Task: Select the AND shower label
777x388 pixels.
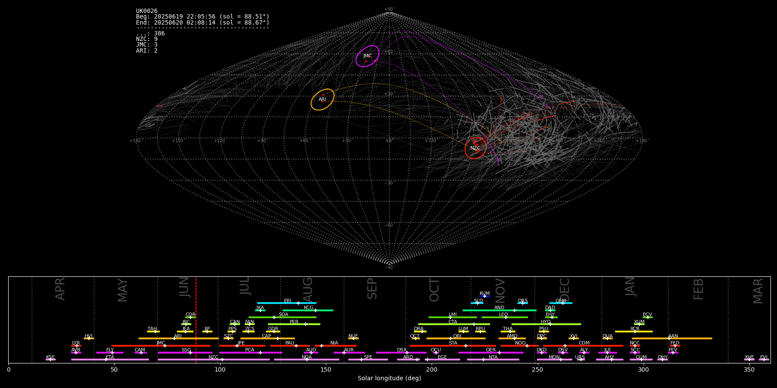Action: point(499,308)
